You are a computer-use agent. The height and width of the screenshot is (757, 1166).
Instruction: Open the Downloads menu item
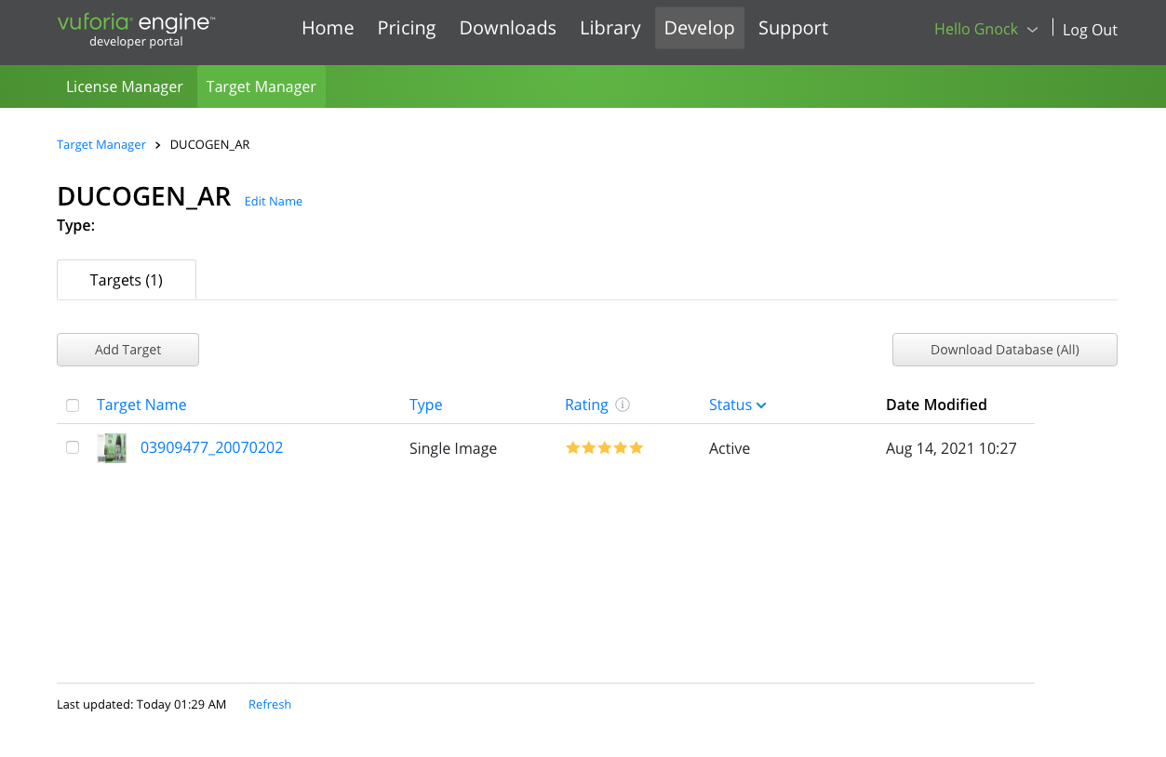click(508, 28)
